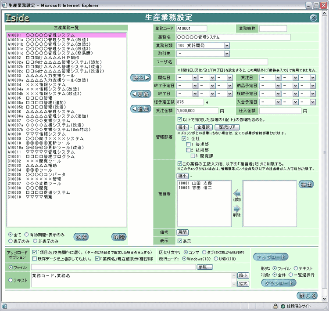Screen dimensions: 329x311
Task: Click the left arrow 追加 icon for 担当者
Action: [237, 193]
